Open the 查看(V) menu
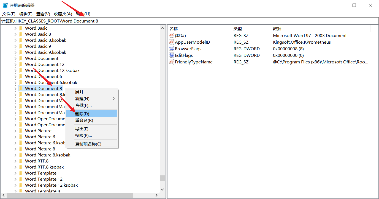This screenshot has height=199, width=379. pos(43,14)
